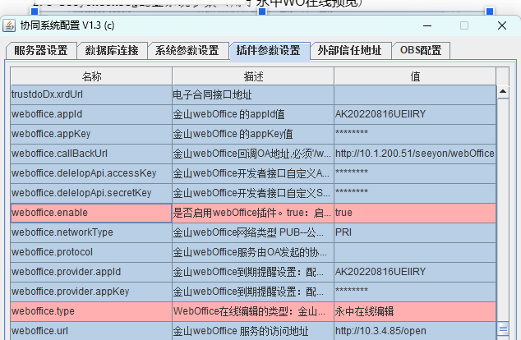Viewport: 521px width, 340px height.
Task: Click the table vertical scrollbar thumb
Action: (x=503, y=329)
